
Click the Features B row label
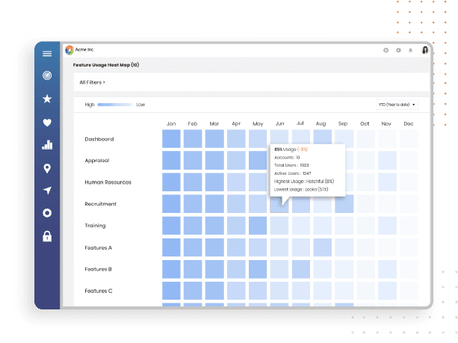click(98, 269)
